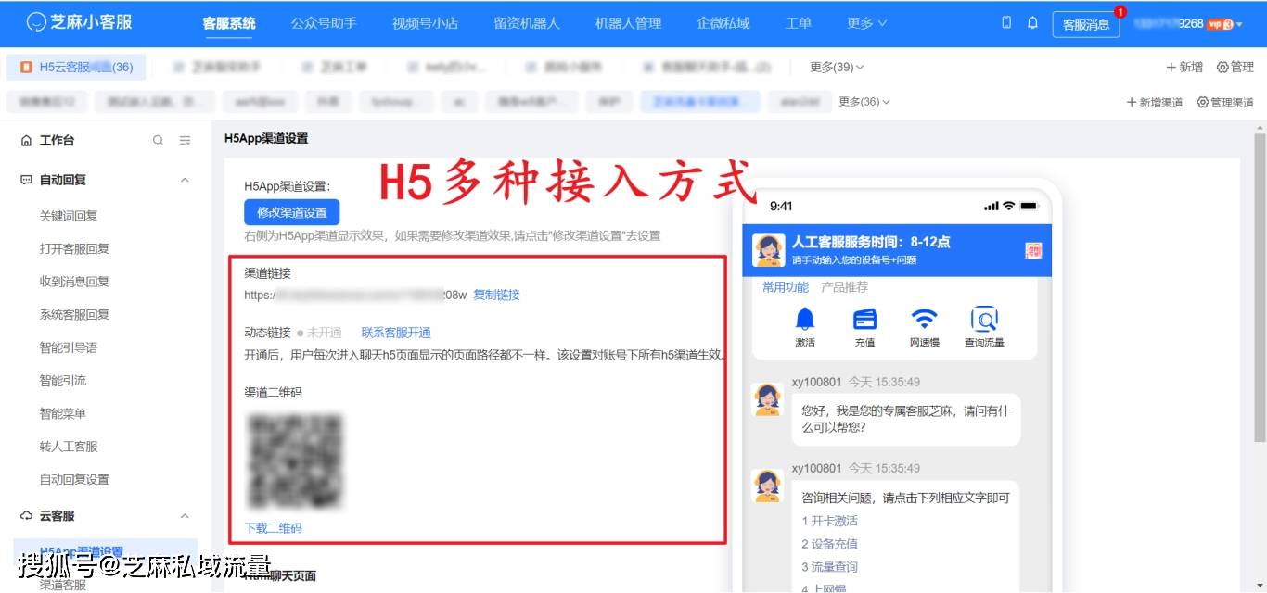The image size is (1267, 593).
Task: Open 关键词回复
Action: pyautogui.click(x=69, y=216)
